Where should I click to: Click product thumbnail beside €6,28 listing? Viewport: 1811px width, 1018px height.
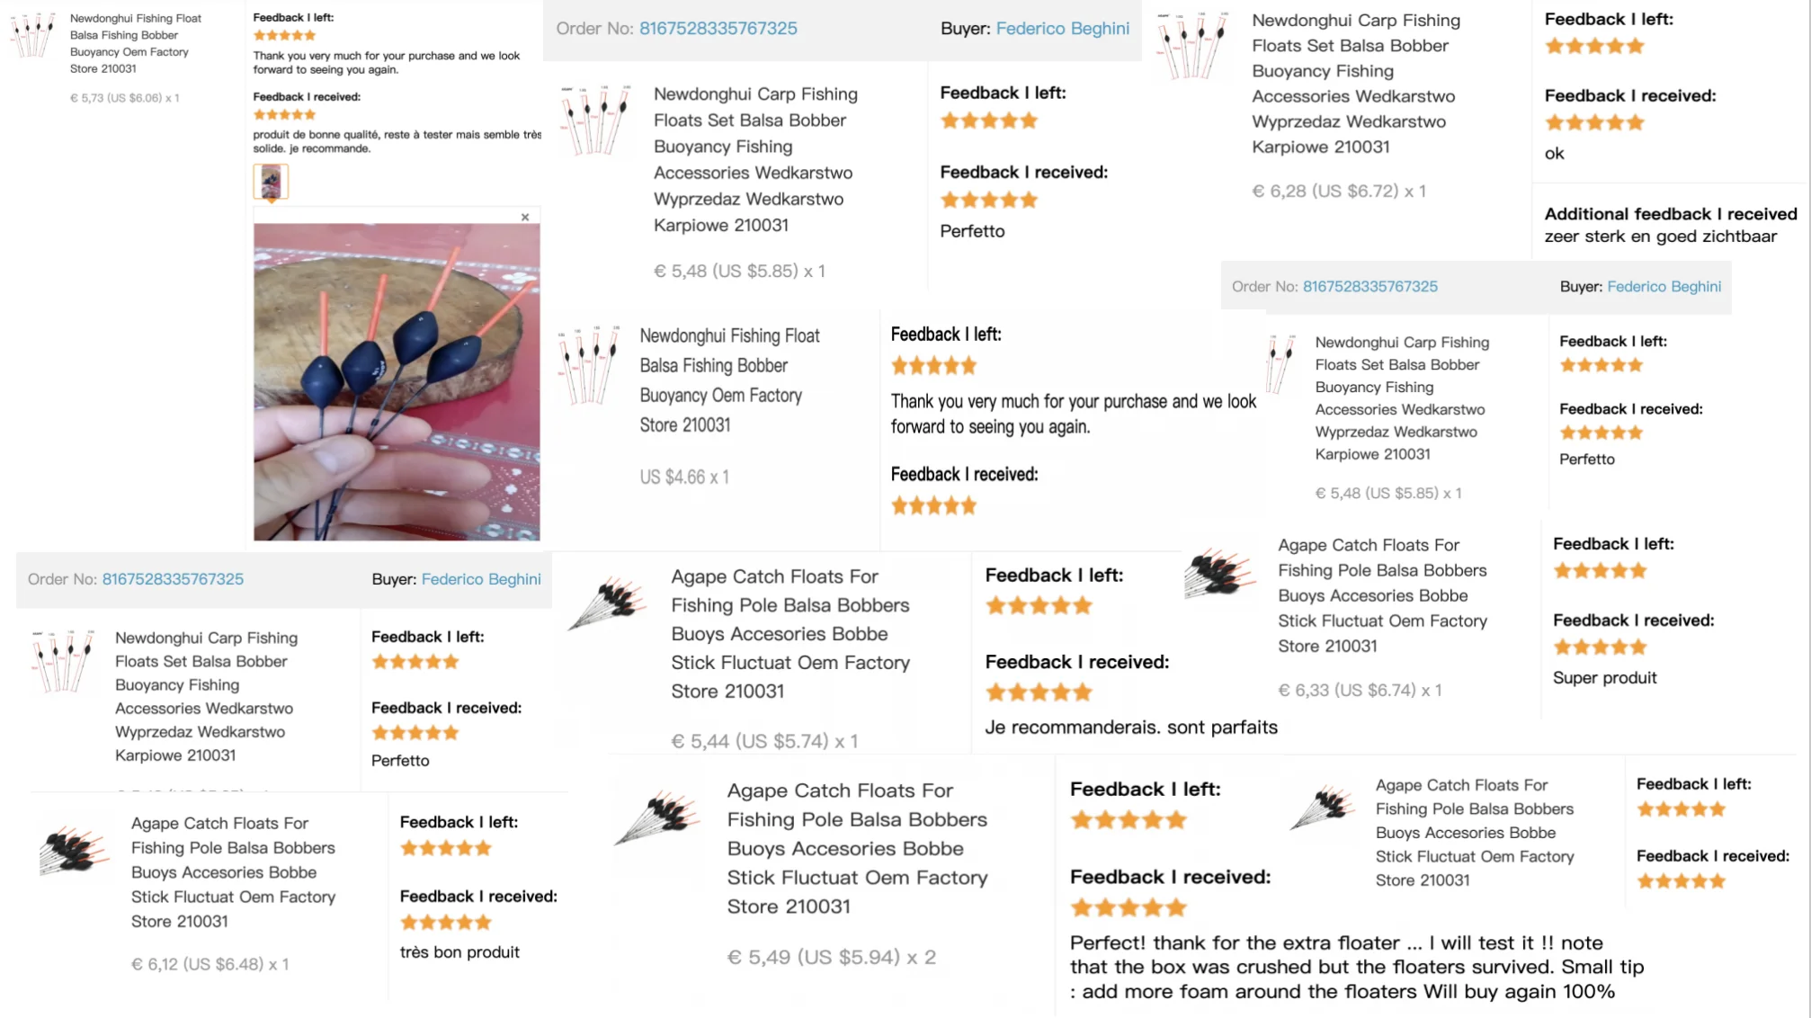1192,45
